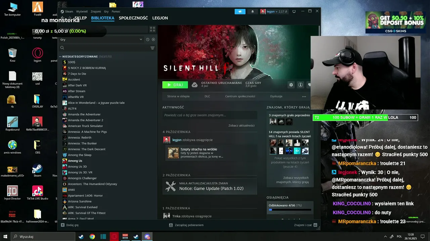The height and width of the screenshot is (241, 430).
Task: Click the green GRAJ play button
Action: click(x=175, y=85)
